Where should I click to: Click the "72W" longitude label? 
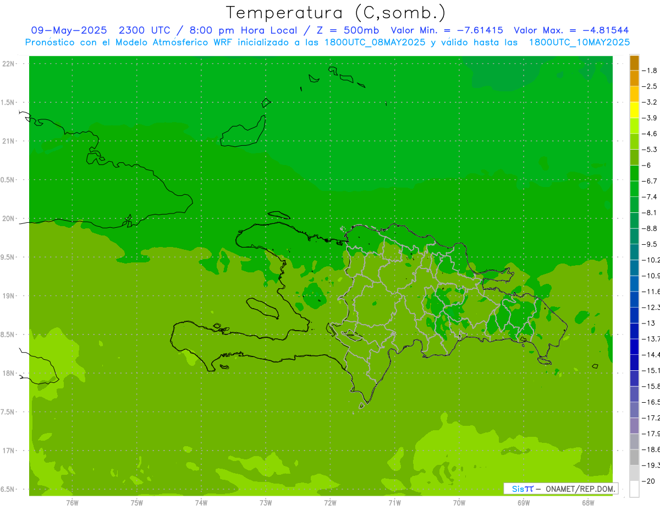point(330,502)
